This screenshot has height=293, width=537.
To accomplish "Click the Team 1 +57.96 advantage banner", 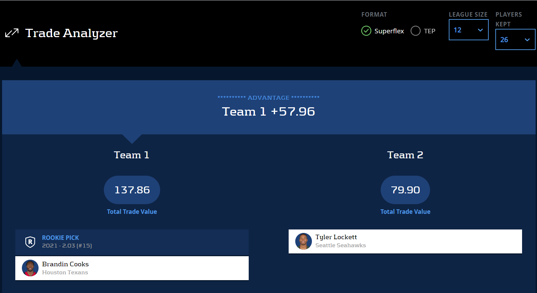I will click(268, 111).
